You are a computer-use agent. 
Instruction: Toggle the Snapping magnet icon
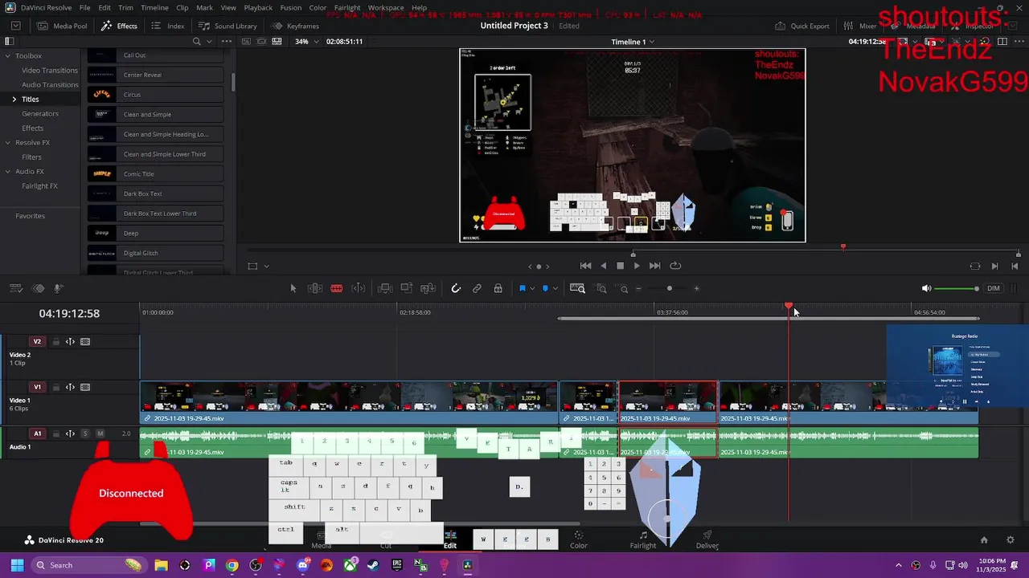coord(456,288)
